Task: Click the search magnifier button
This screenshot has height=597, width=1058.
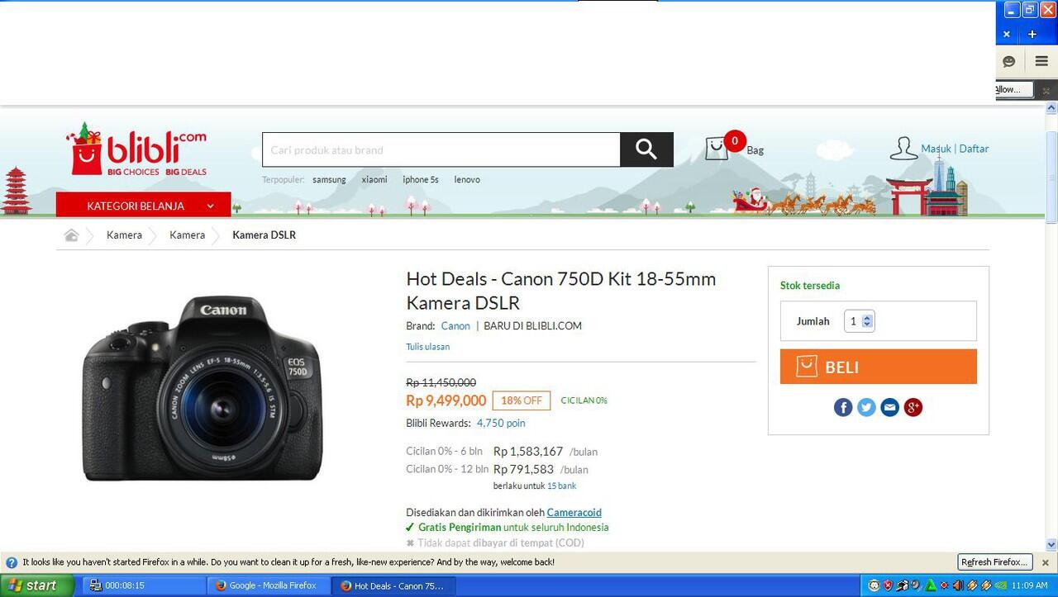Action: 646,149
